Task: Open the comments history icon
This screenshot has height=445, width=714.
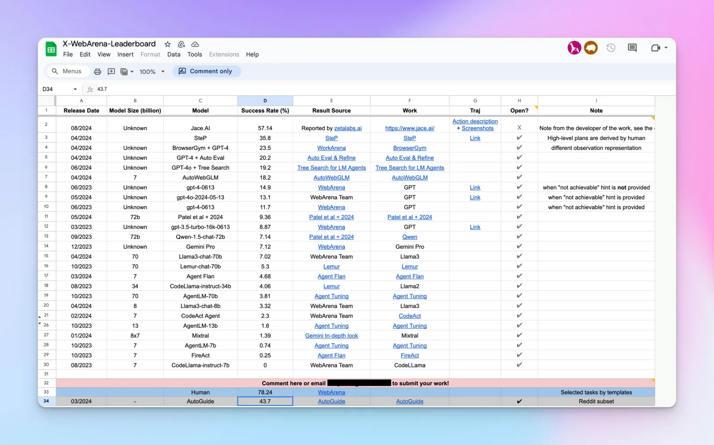Action: [632, 48]
